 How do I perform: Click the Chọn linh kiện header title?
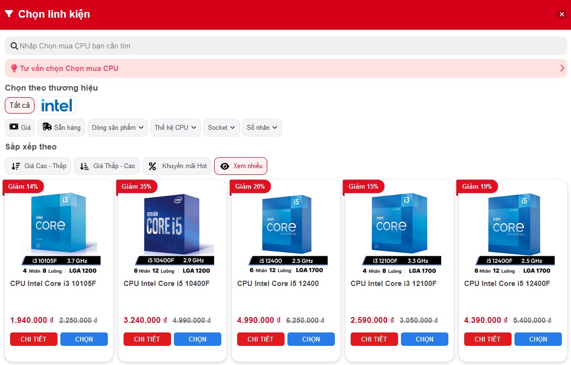coord(54,14)
